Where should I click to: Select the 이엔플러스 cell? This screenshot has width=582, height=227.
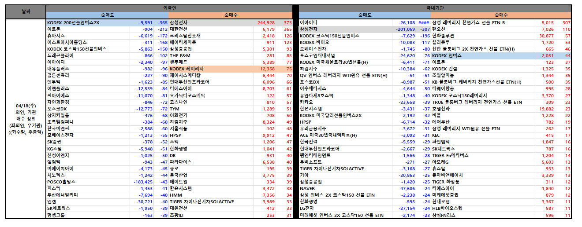pyautogui.click(x=88, y=89)
